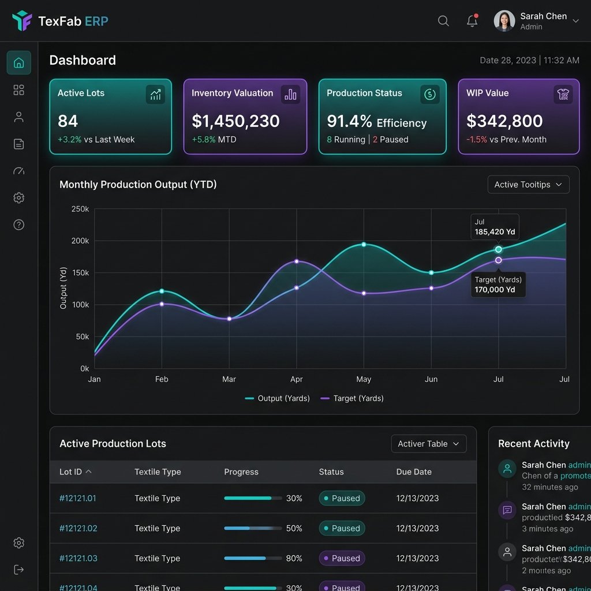Click the '+3.2% vs Last Week' text
591x591 pixels.
tap(96, 140)
